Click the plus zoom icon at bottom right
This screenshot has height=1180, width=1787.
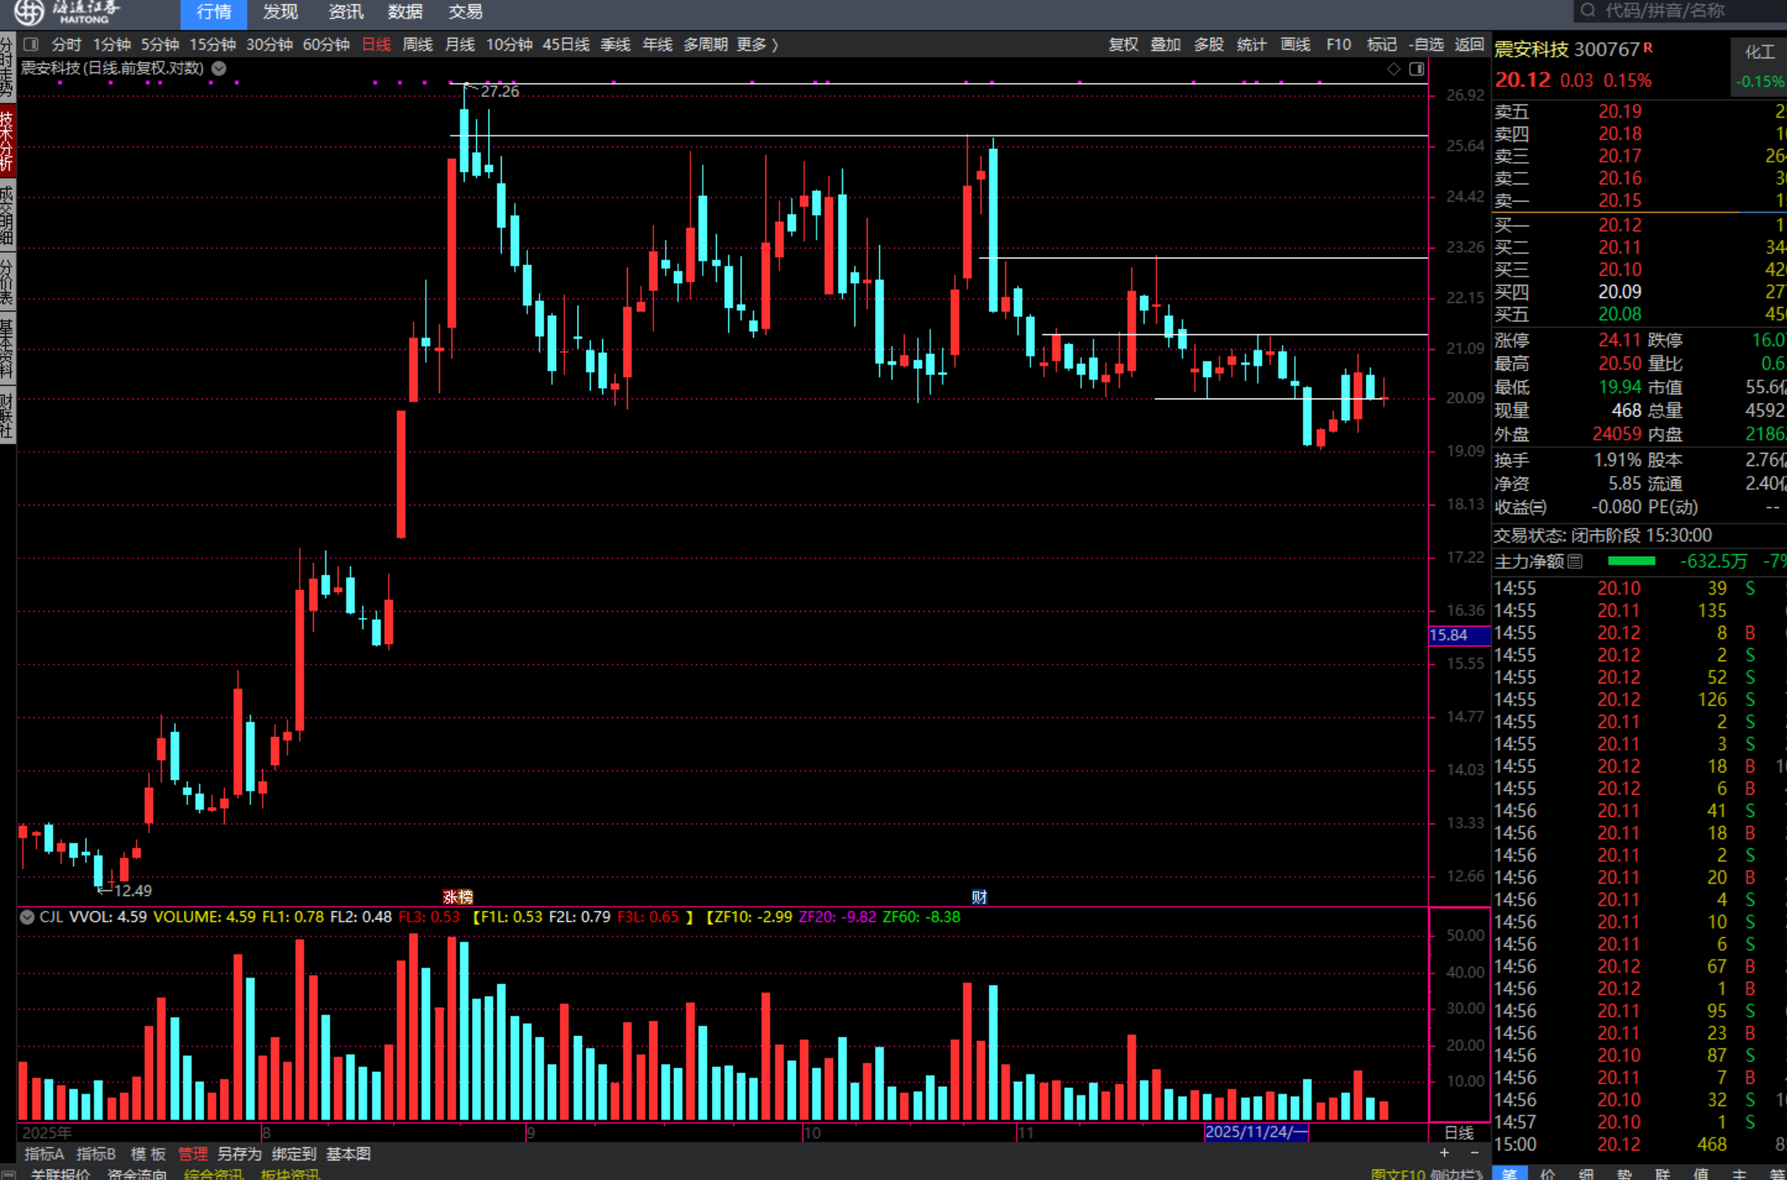(1444, 1153)
